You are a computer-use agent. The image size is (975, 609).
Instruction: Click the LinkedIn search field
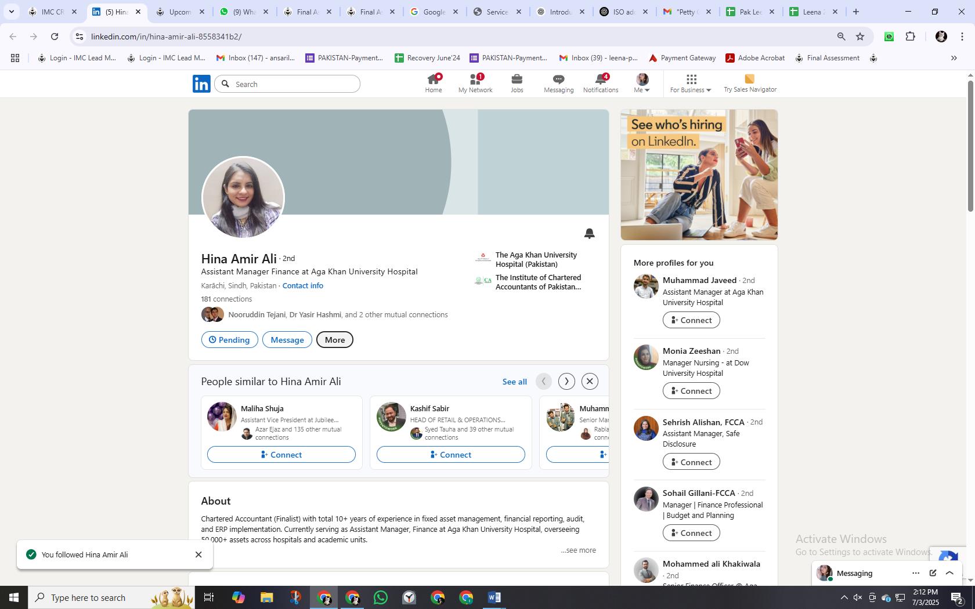coord(287,84)
